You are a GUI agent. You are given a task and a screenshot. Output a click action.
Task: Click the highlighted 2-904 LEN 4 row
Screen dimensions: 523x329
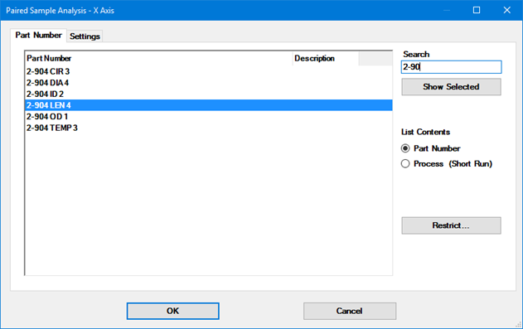click(209, 105)
